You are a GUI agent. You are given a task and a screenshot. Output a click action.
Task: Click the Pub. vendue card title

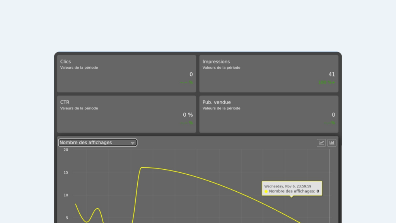pyautogui.click(x=217, y=102)
